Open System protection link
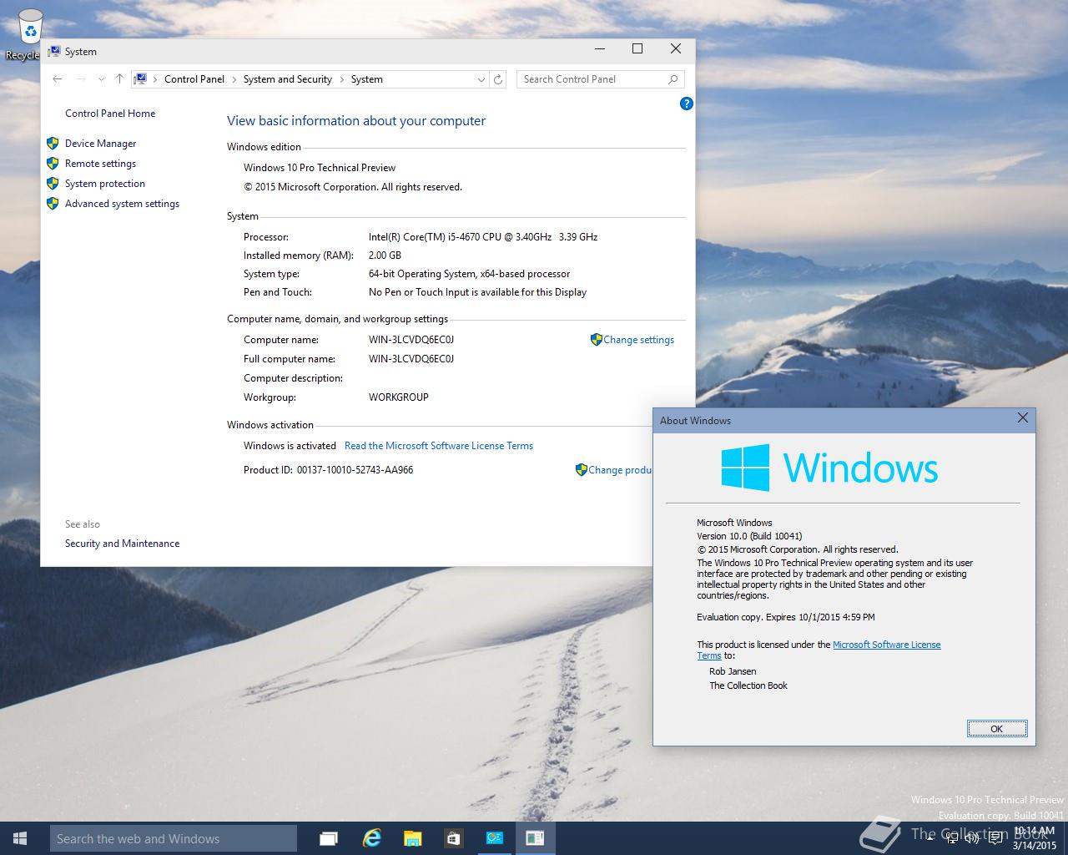The image size is (1068, 855). (x=105, y=184)
